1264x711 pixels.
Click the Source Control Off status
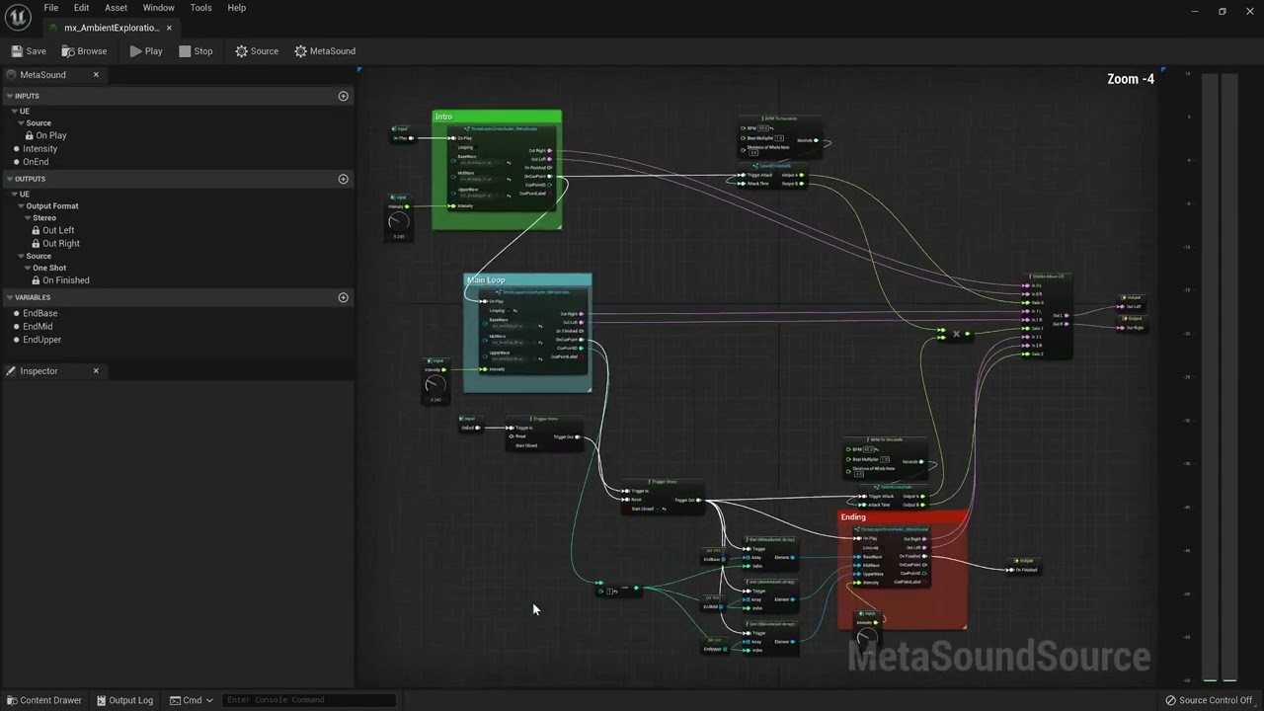1209,700
